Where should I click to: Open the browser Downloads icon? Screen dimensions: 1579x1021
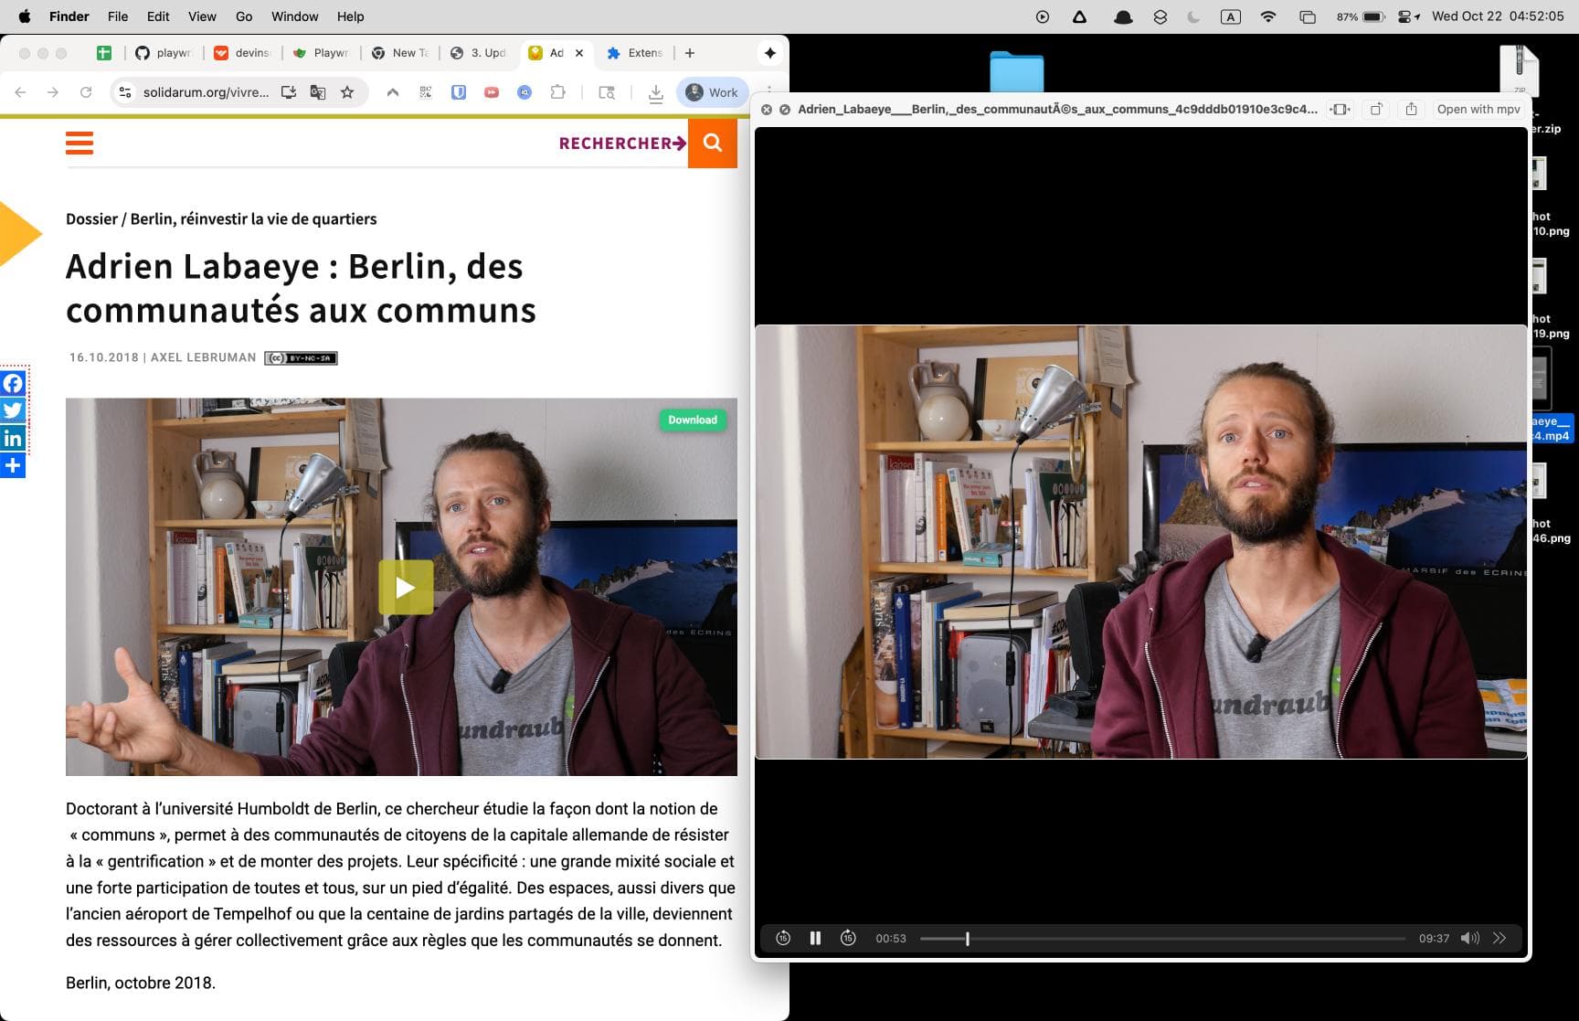656,92
